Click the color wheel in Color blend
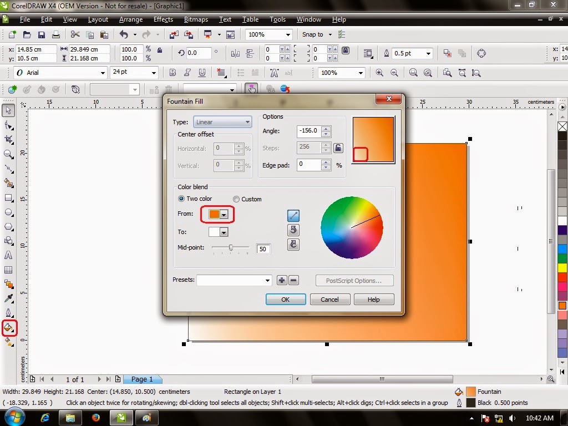568x426 pixels. pyautogui.click(x=352, y=227)
